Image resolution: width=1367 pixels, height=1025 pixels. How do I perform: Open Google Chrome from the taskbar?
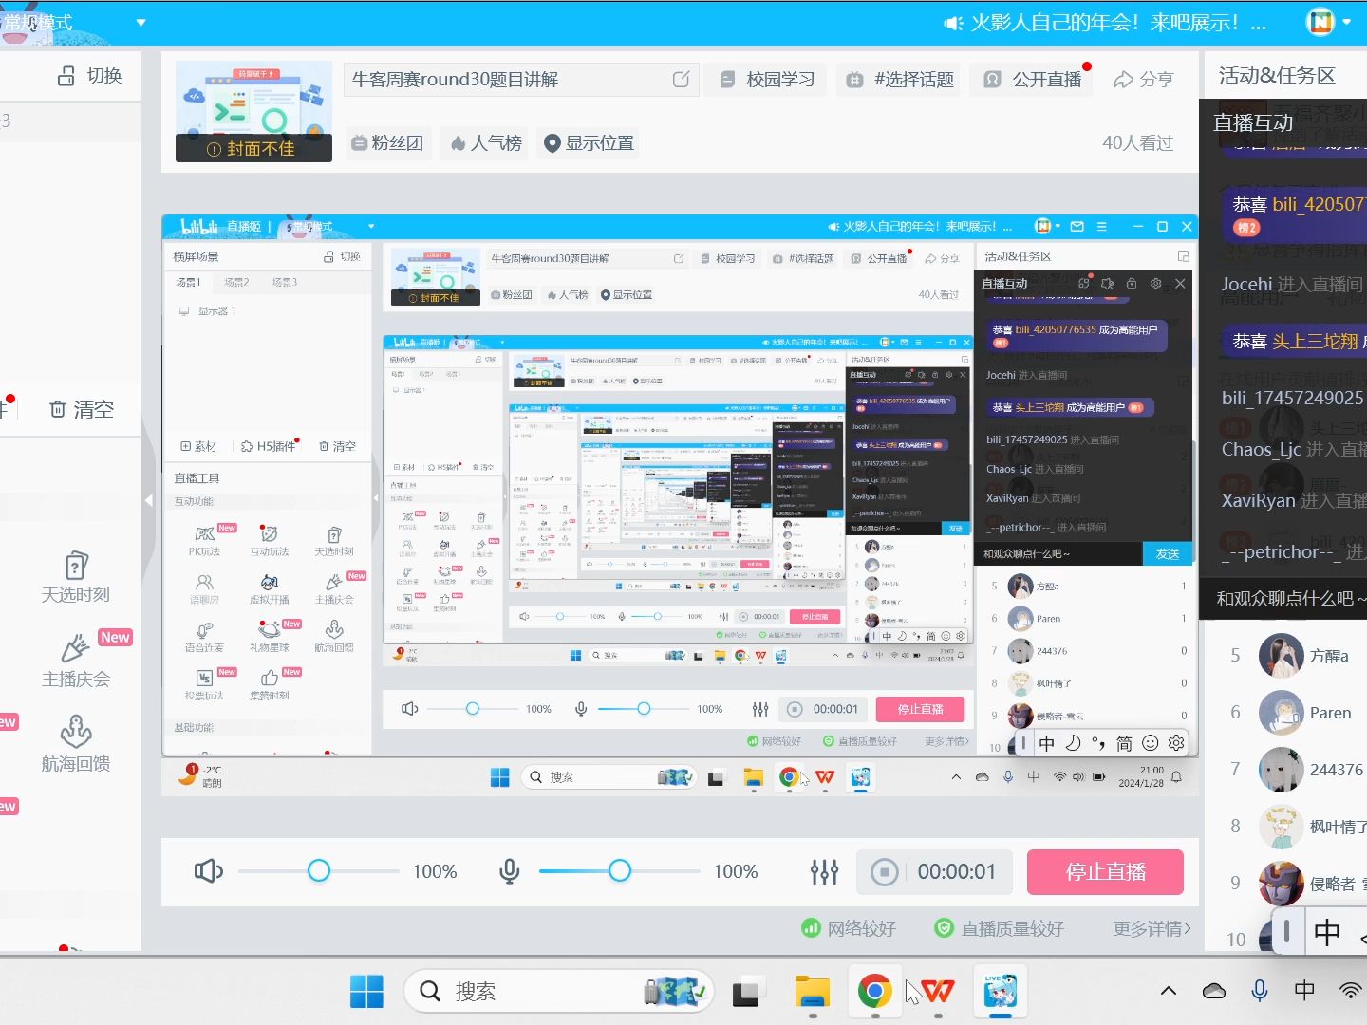pos(874,992)
